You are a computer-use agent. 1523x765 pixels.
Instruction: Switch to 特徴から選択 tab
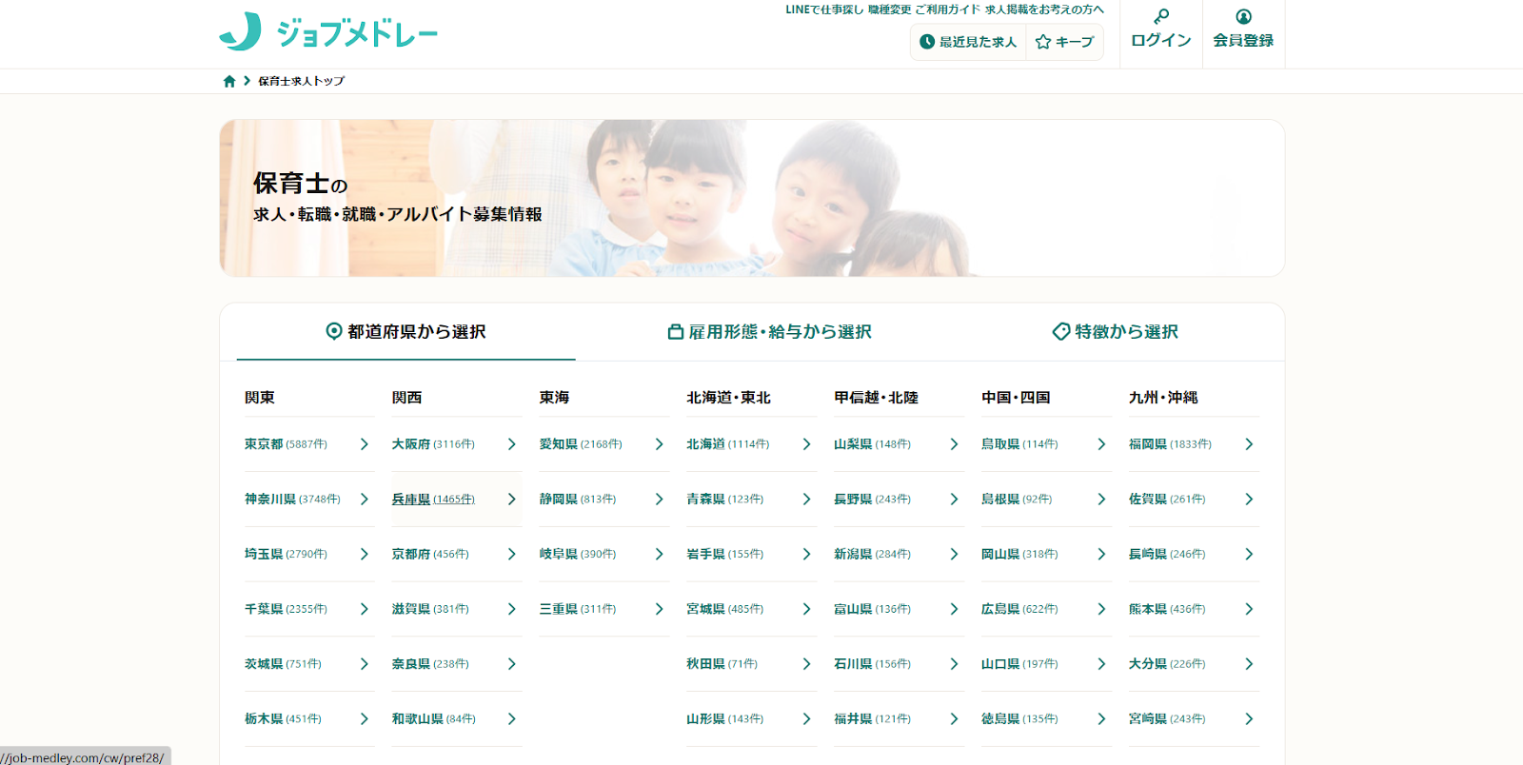tap(1115, 332)
